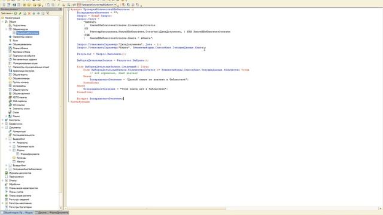Select the Планы счетов tree item
The image size is (383, 215).
click(16, 192)
